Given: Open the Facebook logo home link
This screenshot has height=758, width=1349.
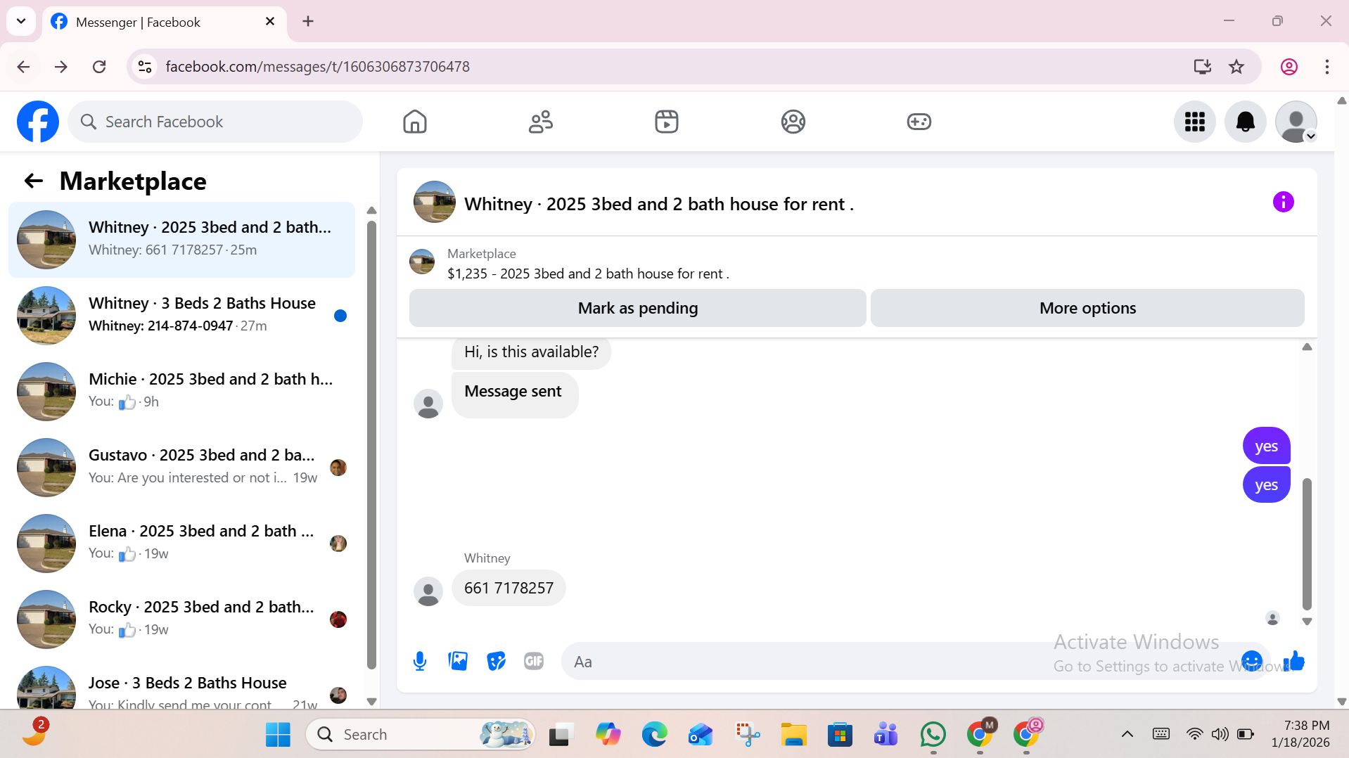Looking at the screenshot, I should point(38,122).
